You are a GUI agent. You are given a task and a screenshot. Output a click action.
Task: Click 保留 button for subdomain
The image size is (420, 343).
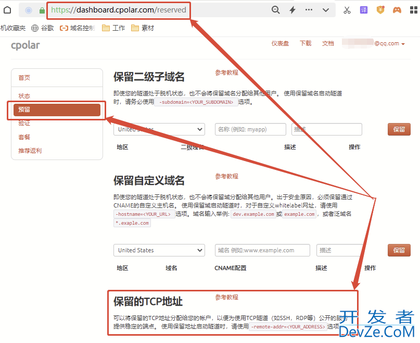[x=399, y=129]
